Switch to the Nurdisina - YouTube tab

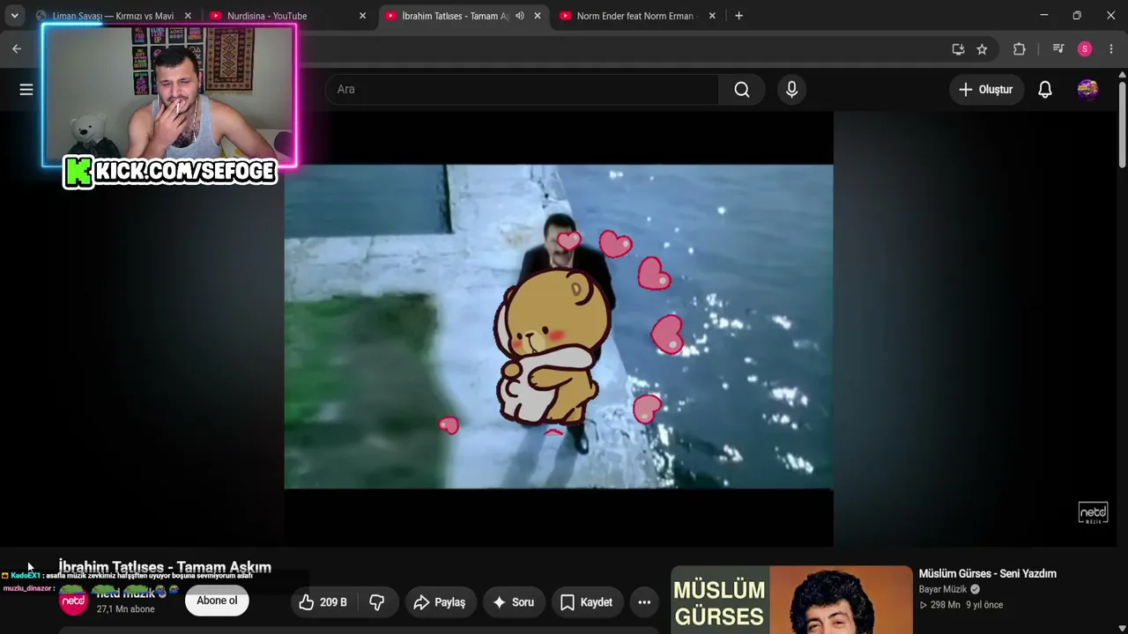tap(287, 16)
